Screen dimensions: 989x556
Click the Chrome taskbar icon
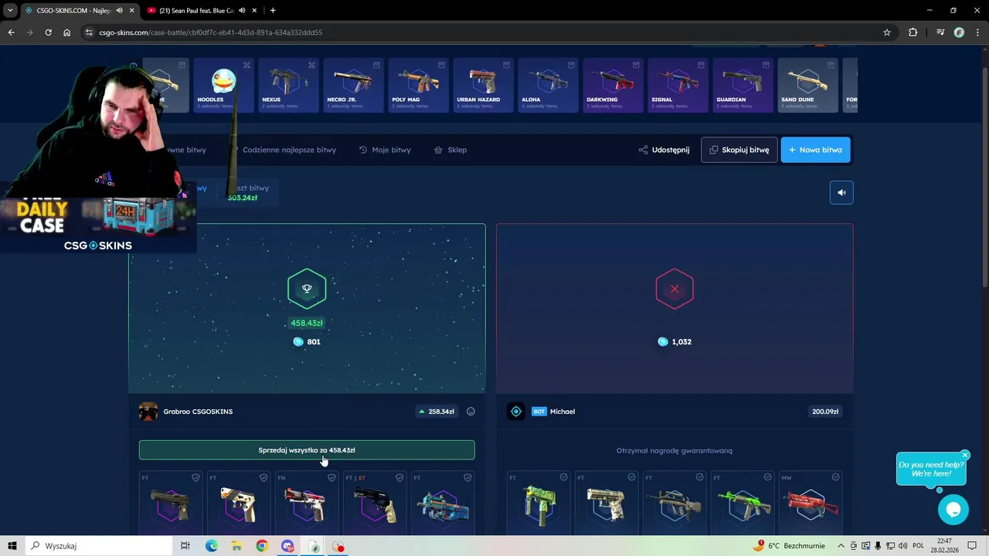pyautogui.click(x=262, y=546)
